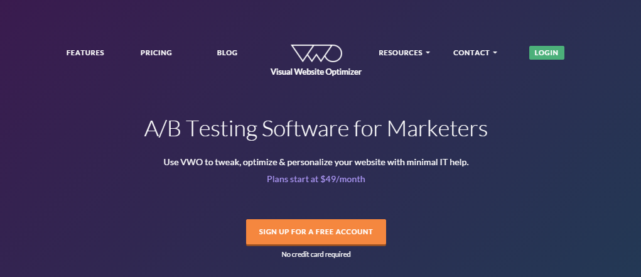Viewport: 641px width, 277px height.
Task: Open the CONTACT menu label
Action: pyautogui.click(x=471, y=53)
